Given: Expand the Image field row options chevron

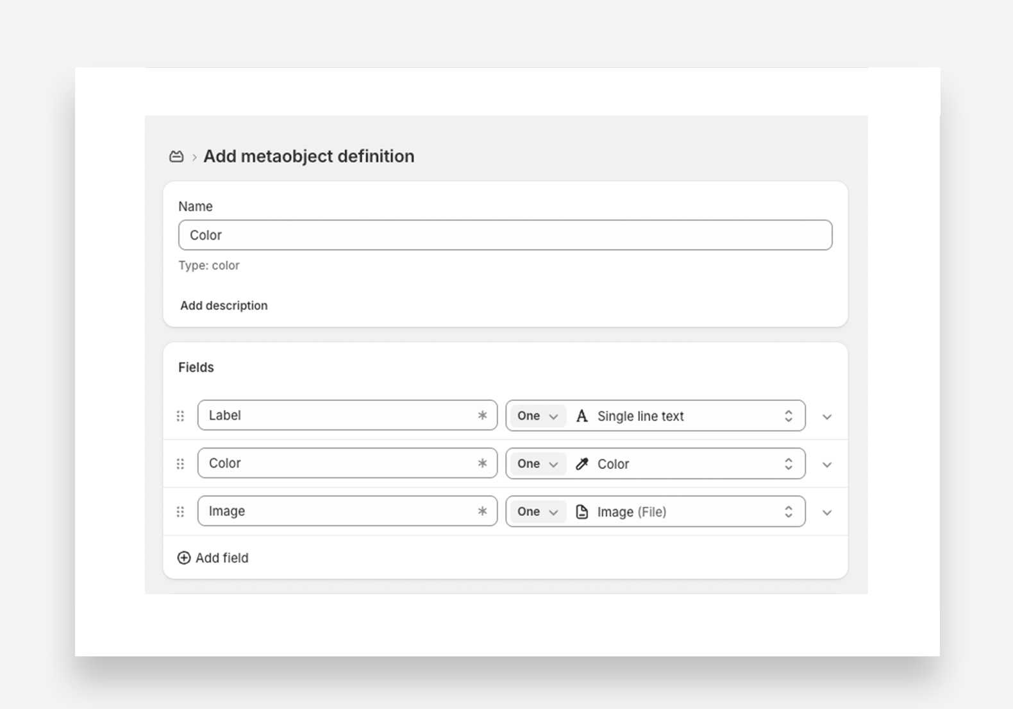Looking at the screenshot, I should pyautogui.click(x=827, y=513).
